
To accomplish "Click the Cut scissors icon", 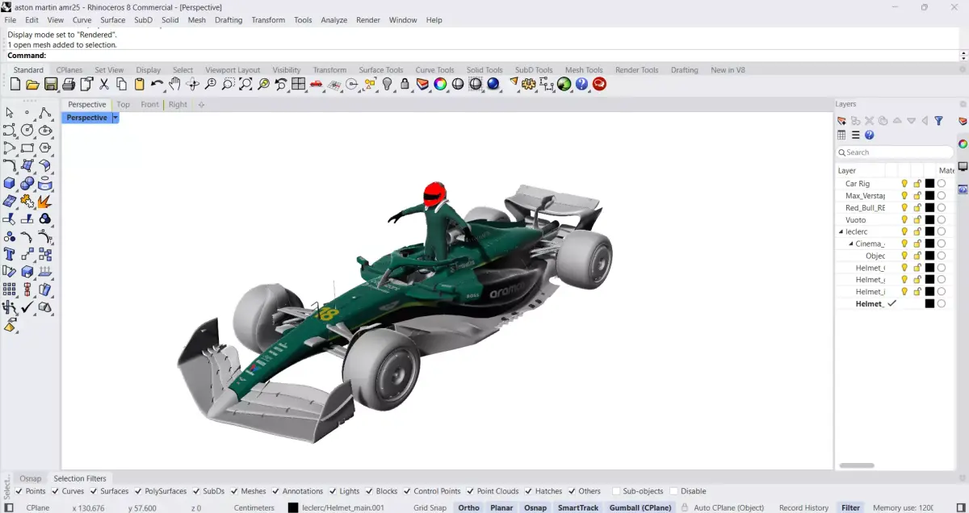I will 104,84.
